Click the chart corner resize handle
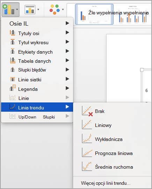The image size is (152, 189). pos(142,70)
